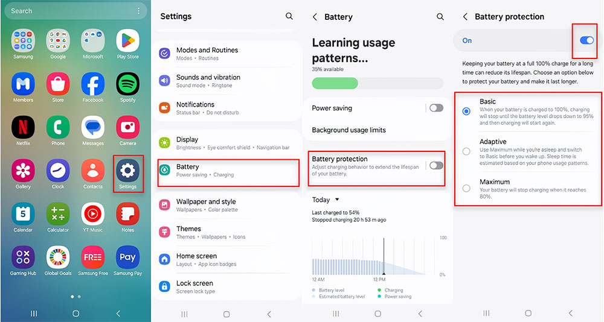Screen dimensions: 604x322
Task: Tap the Settings gear app icon
Action: tap(128, 171)
